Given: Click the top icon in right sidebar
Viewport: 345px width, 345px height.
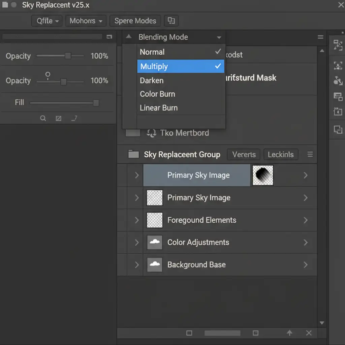Looking at the screenshot, I should pyautogui.click(x=338, y=45).
